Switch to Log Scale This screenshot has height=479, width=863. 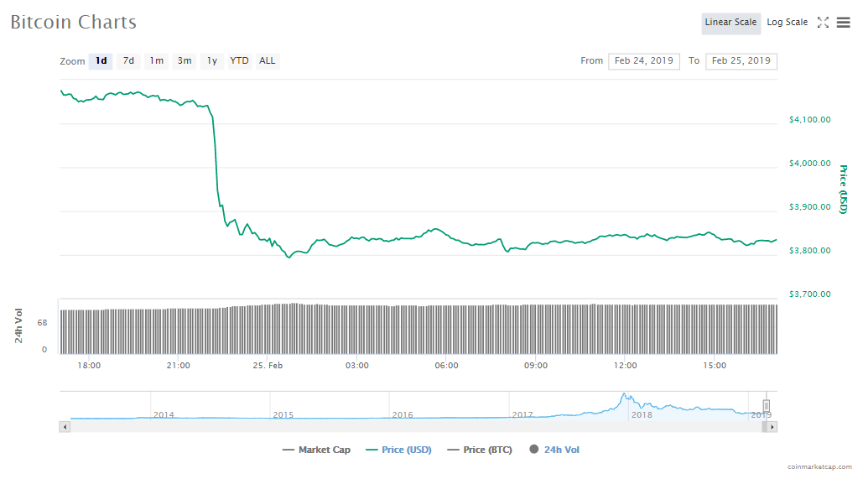tap(787, 23)
